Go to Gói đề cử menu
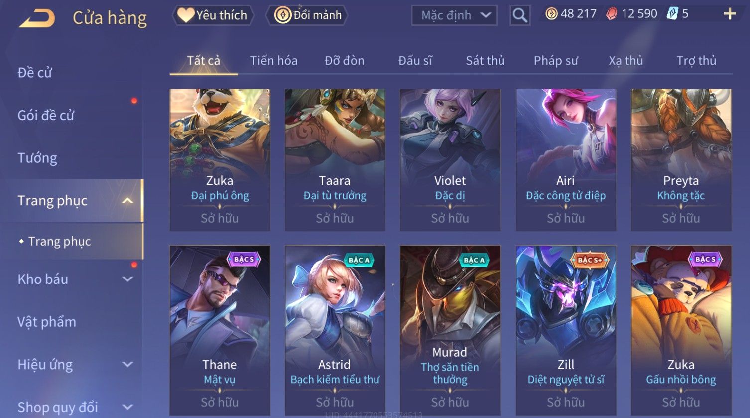 46,116
